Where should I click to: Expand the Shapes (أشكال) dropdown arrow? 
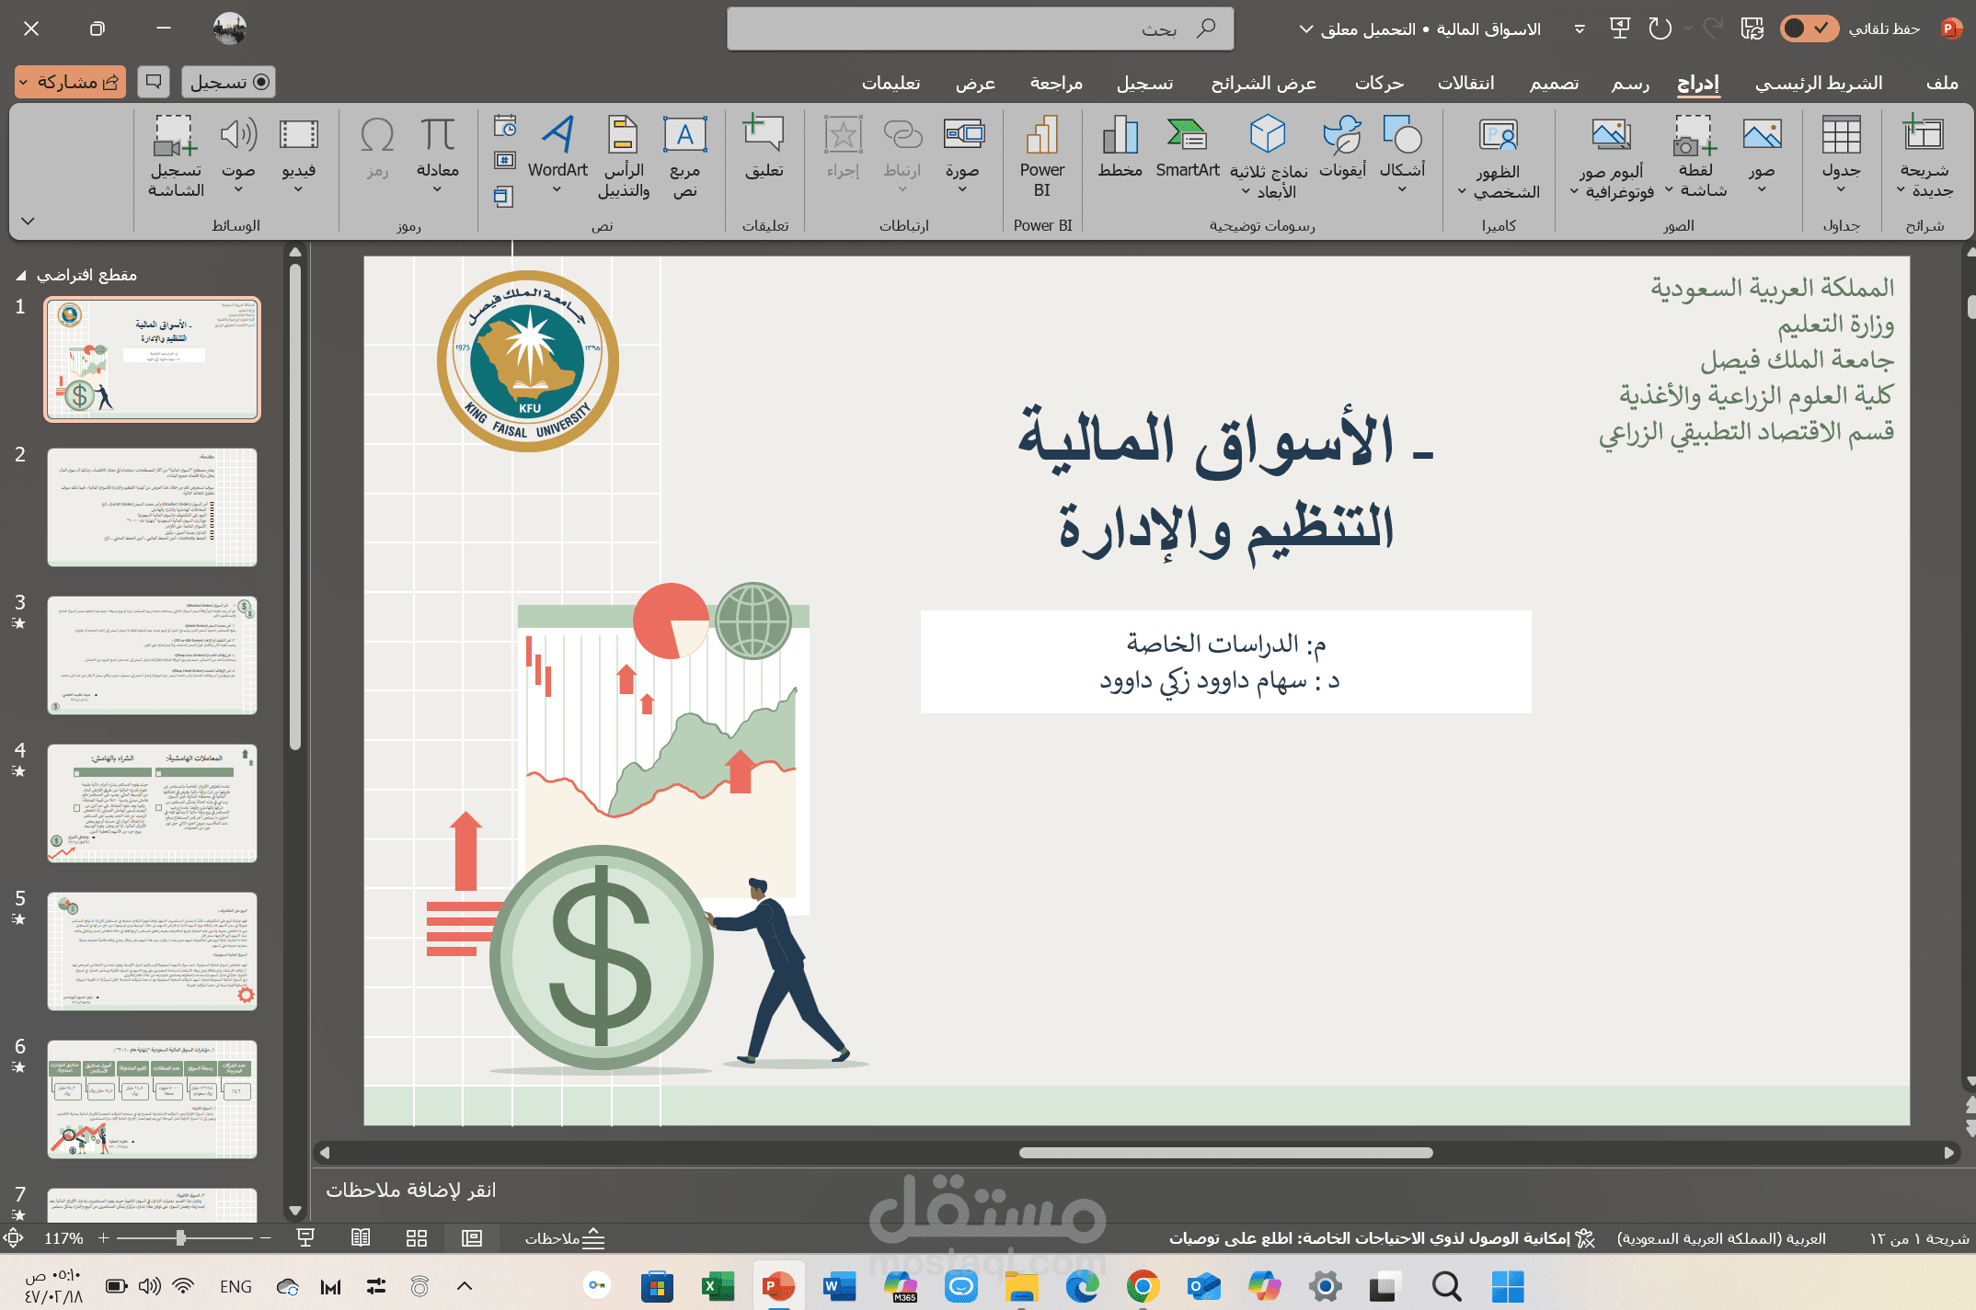click(x=1402, y=189)
